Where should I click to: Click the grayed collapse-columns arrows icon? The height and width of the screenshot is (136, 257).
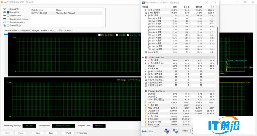point(151,131)
